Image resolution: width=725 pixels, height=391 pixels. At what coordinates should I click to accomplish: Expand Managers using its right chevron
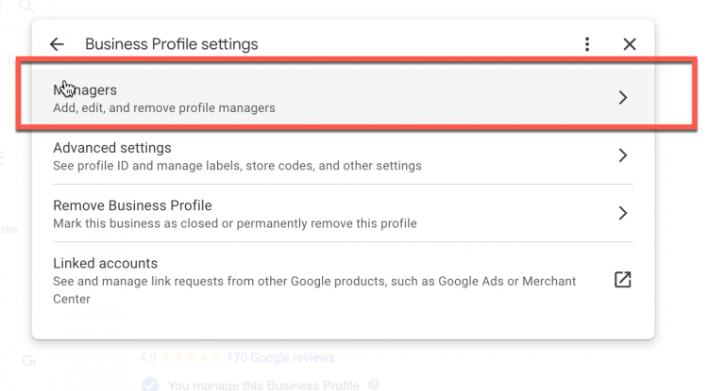point(622,97)
